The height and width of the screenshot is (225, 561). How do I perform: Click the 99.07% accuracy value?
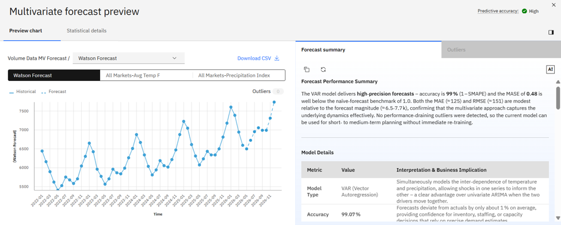(351, 215)
